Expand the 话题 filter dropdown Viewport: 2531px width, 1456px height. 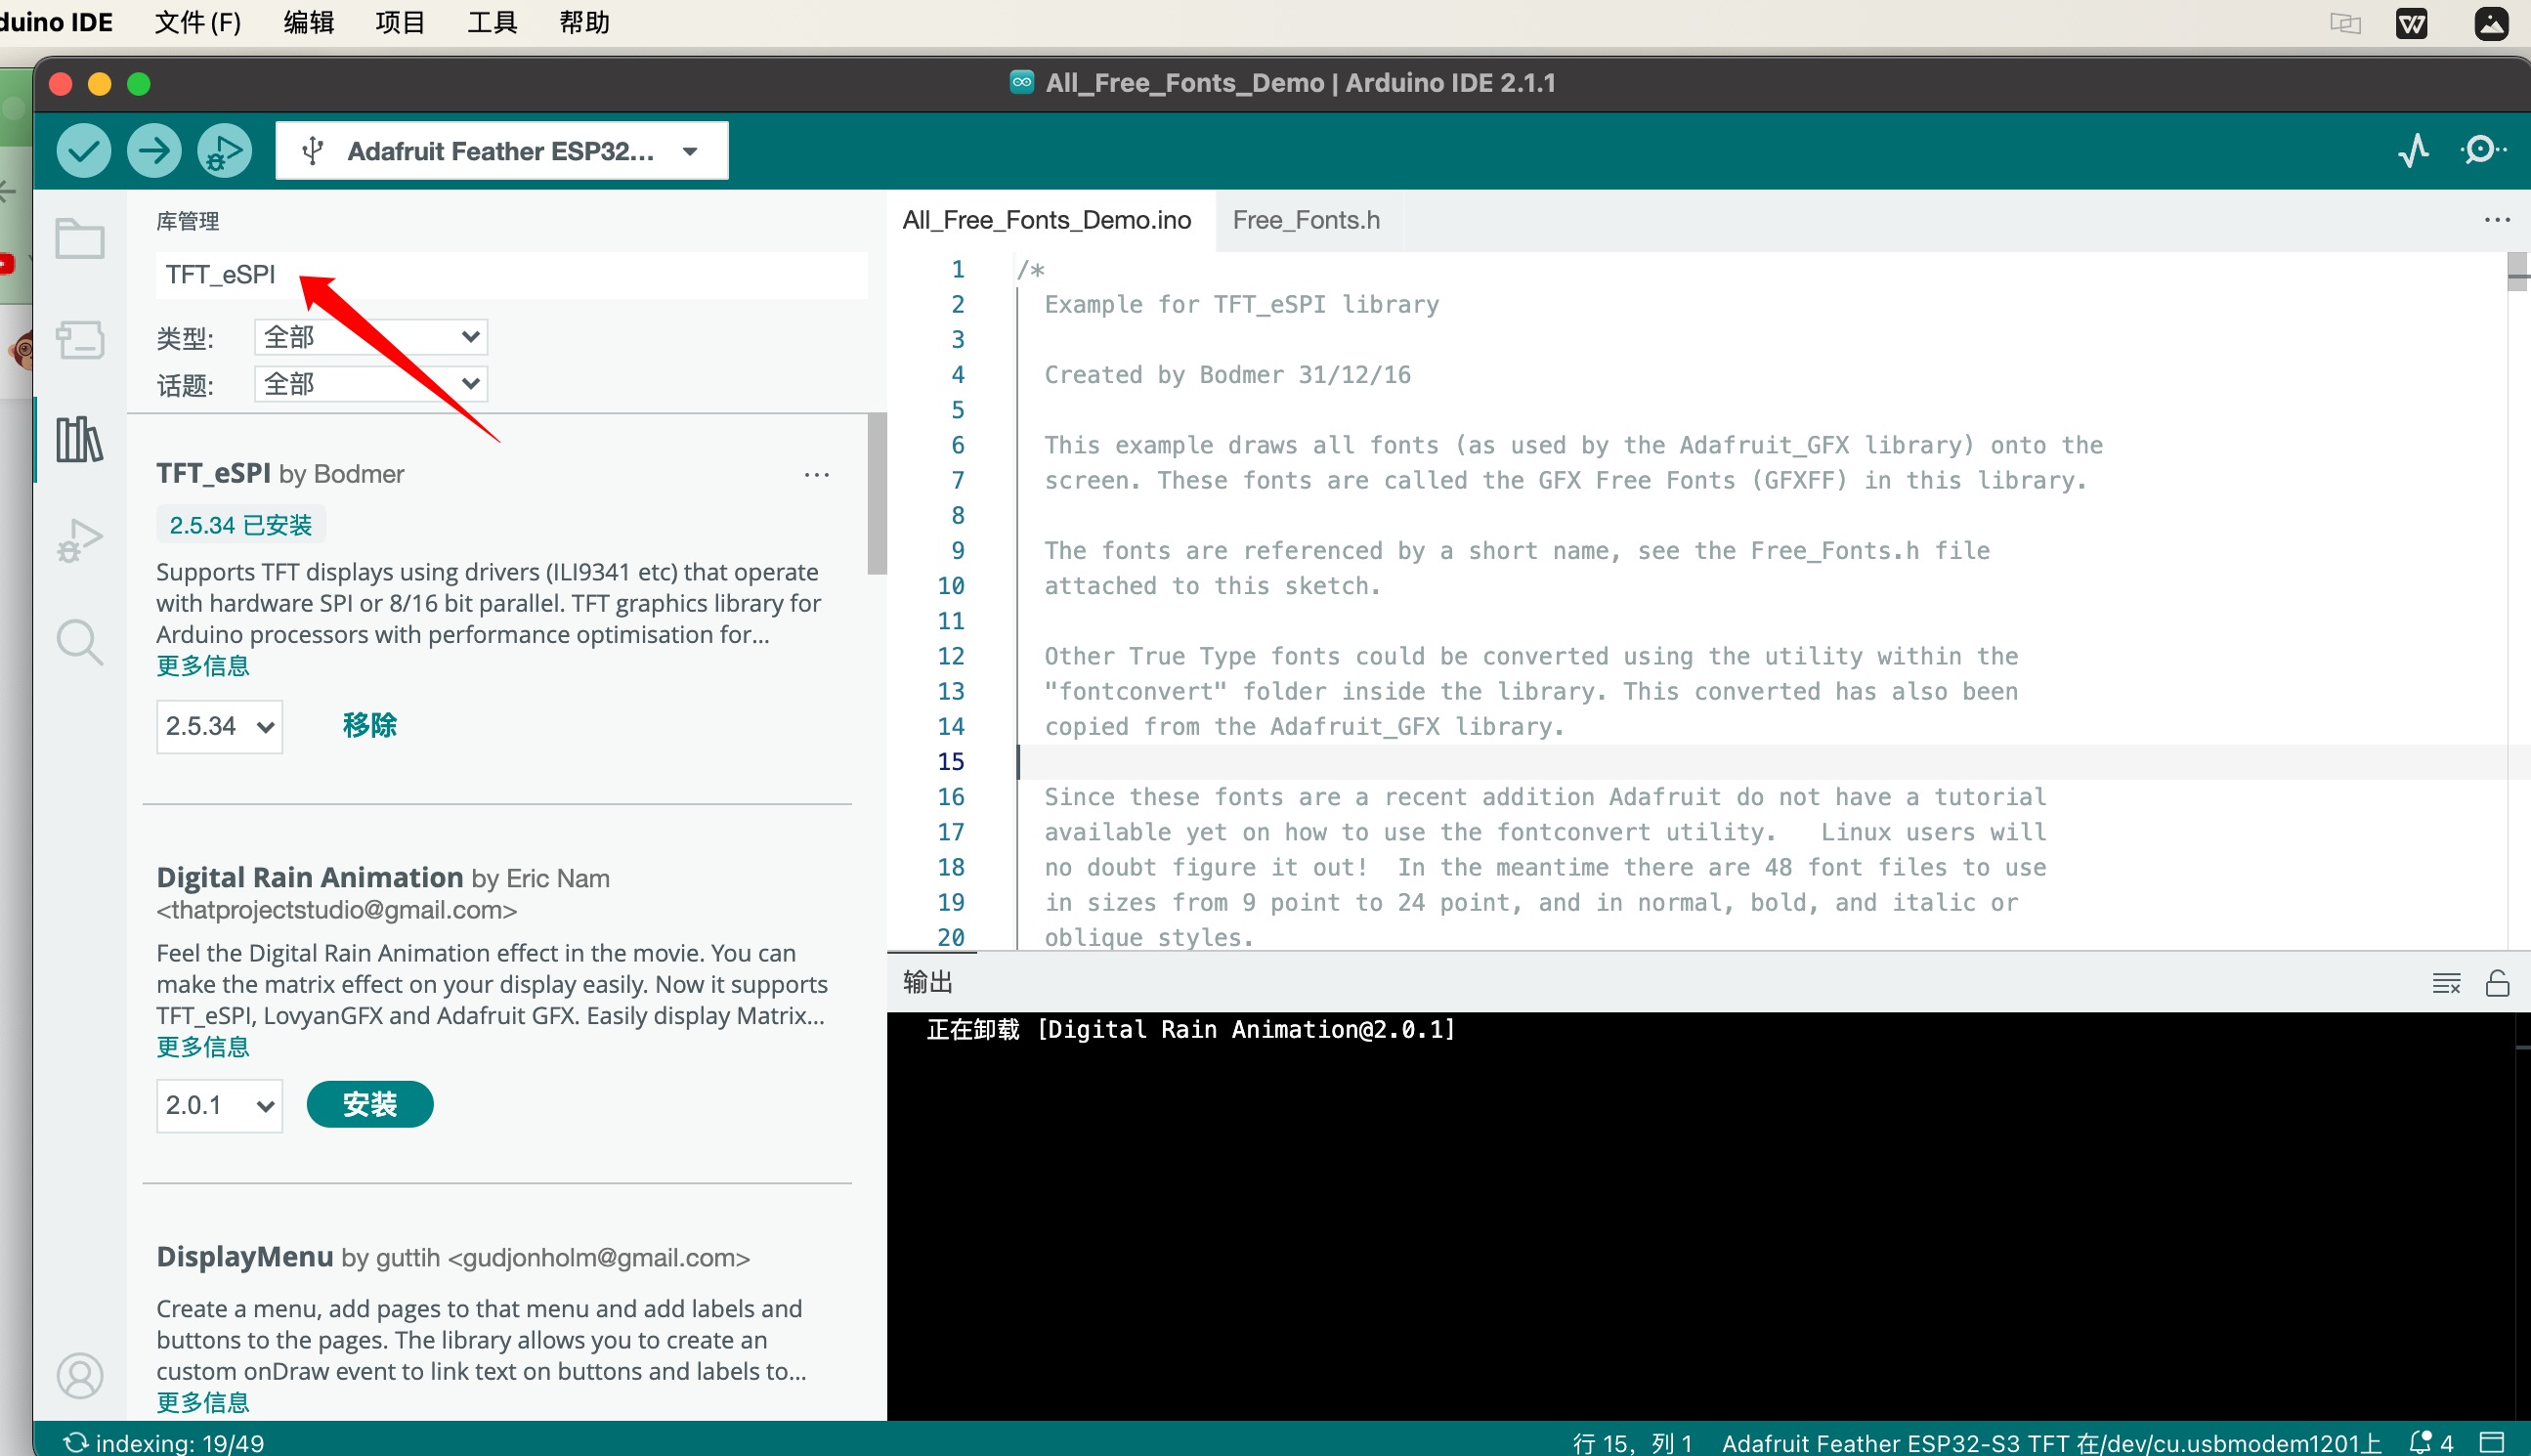(x=370, y=384)
